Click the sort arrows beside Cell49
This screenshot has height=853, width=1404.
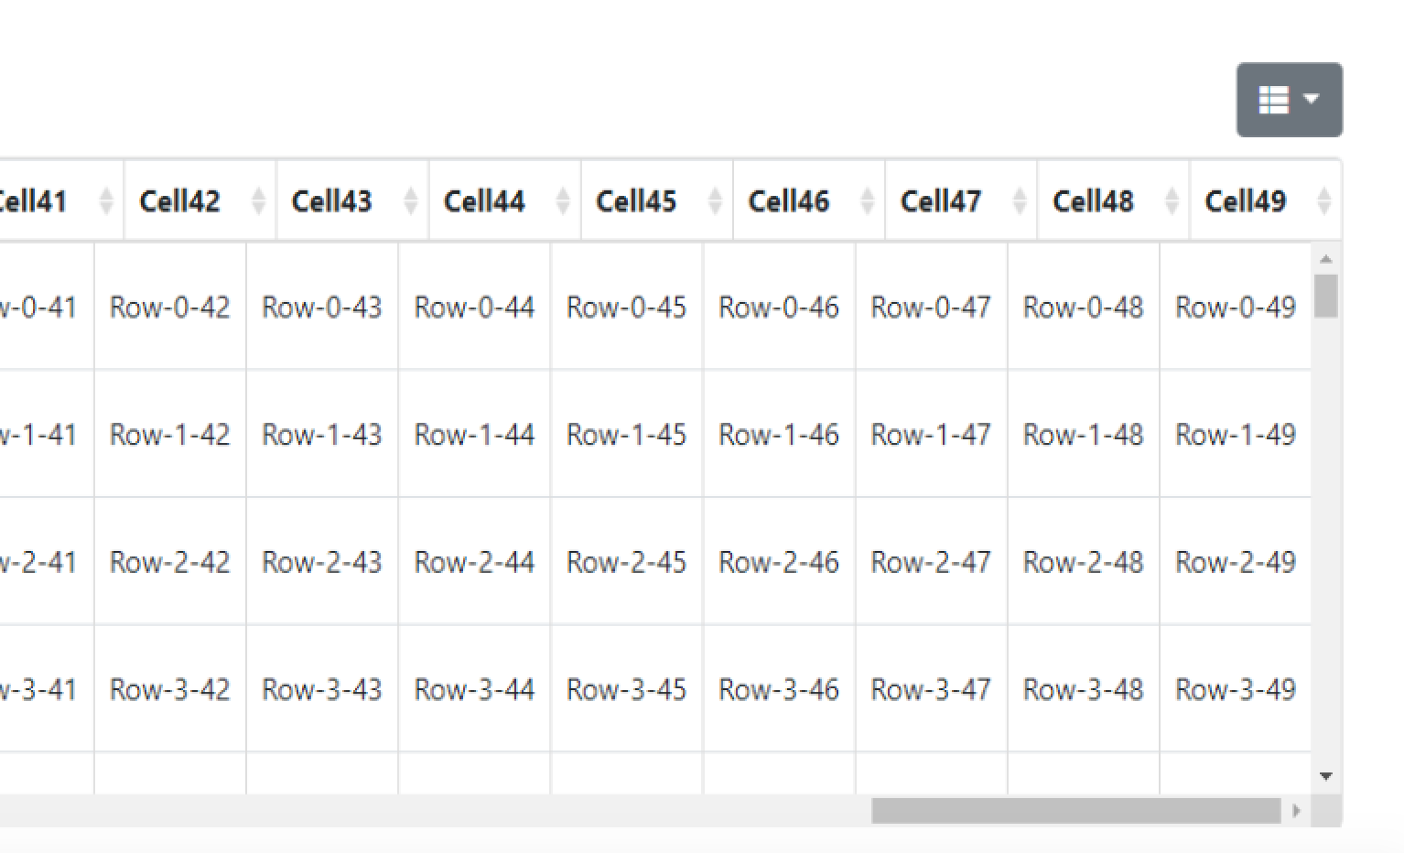(1323, 200)
